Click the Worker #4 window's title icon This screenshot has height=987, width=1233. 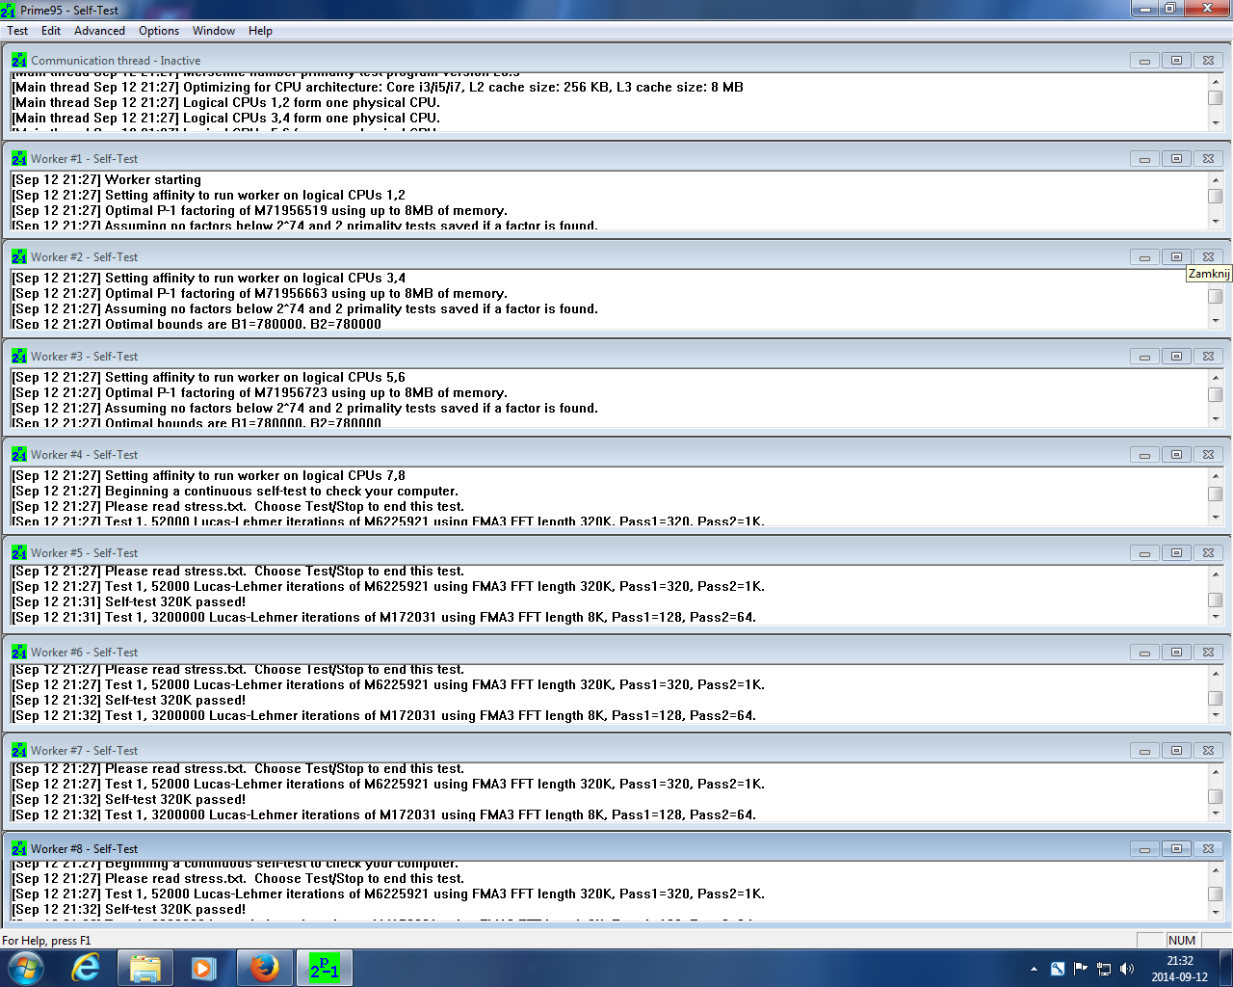[x=19, y=454]
